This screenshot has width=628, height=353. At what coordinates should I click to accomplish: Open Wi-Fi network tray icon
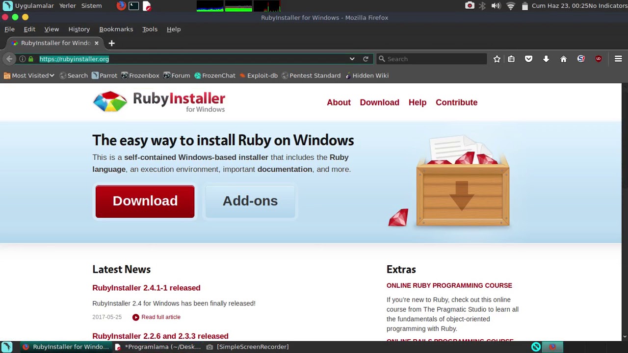click(x=511, y=6)
